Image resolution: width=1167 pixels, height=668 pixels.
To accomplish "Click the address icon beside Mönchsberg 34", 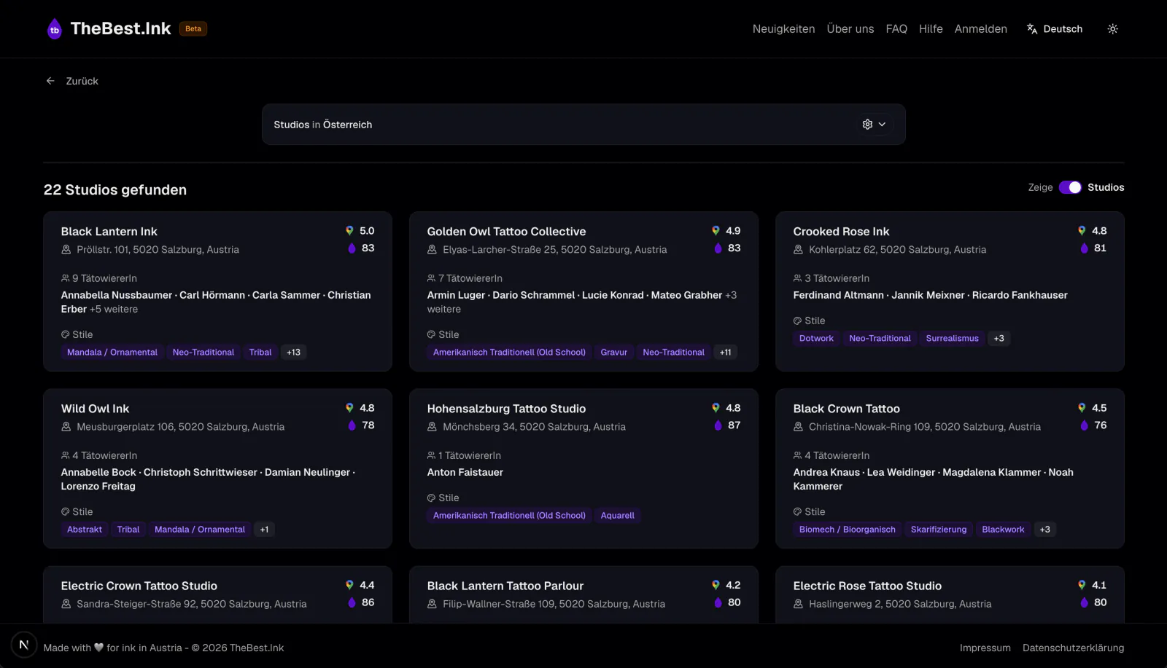I will (x=432, y=427).
